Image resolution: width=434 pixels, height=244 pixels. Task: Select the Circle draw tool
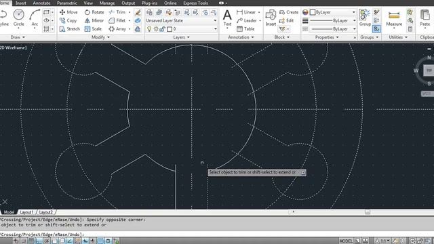point(18,18)
